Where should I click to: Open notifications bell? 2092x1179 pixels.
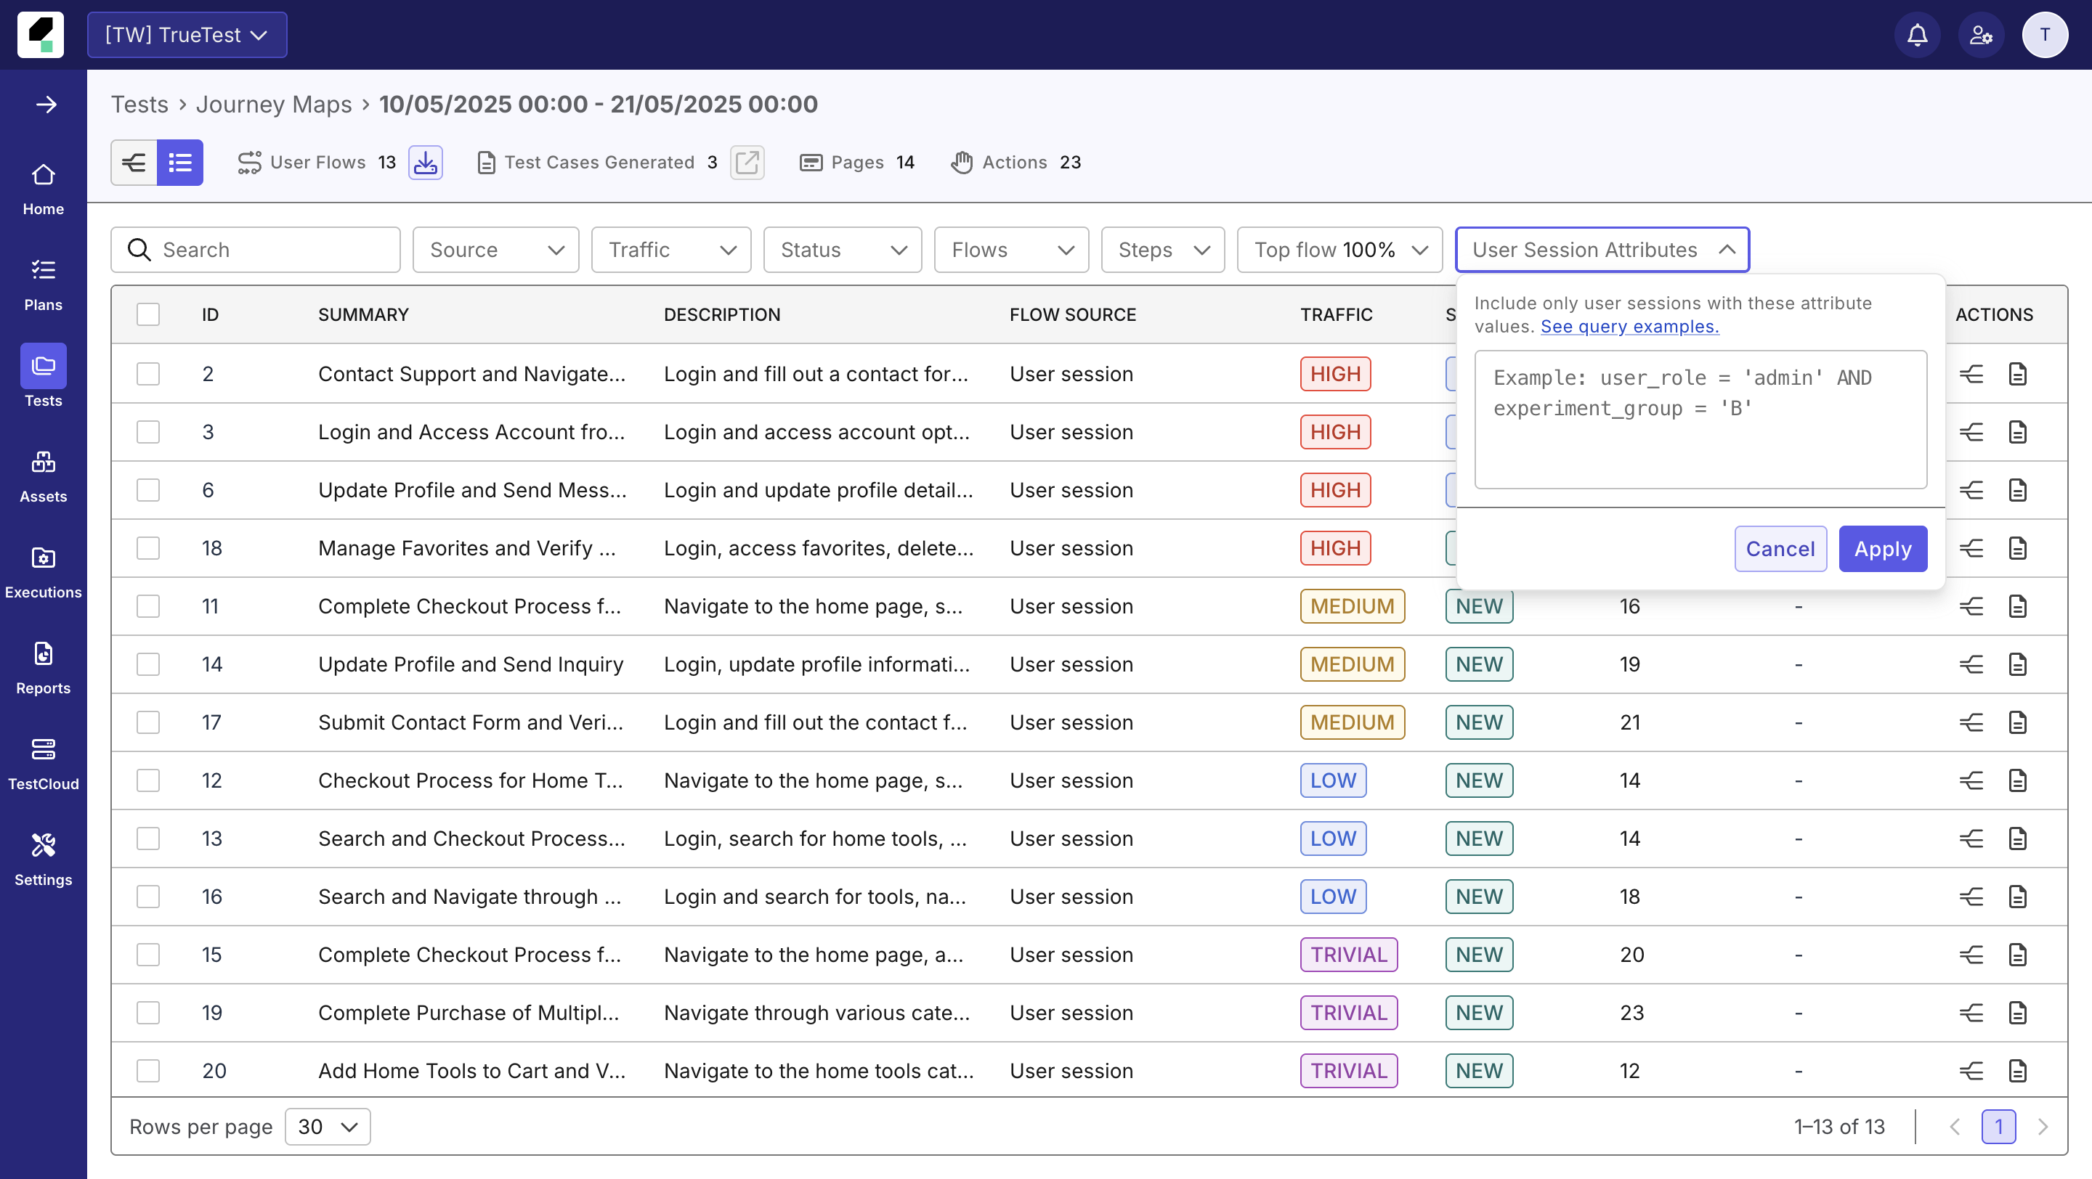[x=1917, y=34]
